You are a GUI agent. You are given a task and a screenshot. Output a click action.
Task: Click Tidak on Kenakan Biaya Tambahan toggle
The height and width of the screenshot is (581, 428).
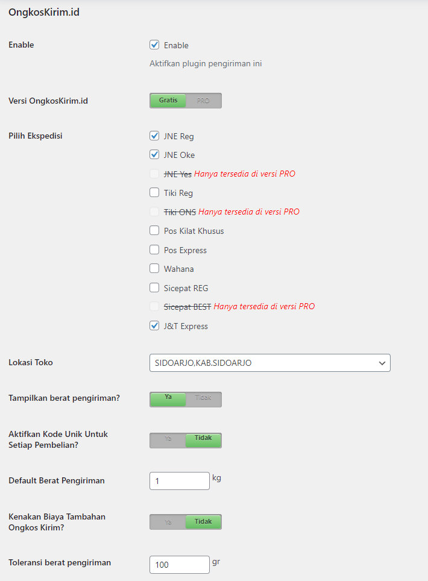point(203,522)
